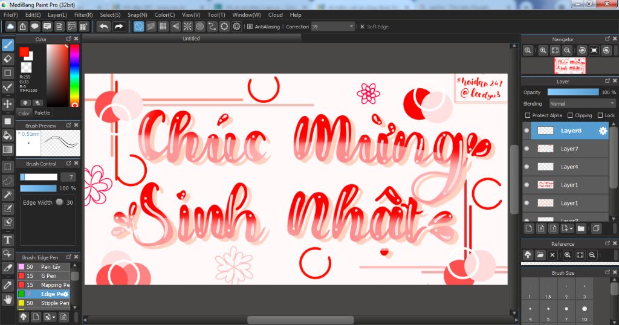Click the Undo arrow
This screenshot has width=619, height=325.
[103, 27]
